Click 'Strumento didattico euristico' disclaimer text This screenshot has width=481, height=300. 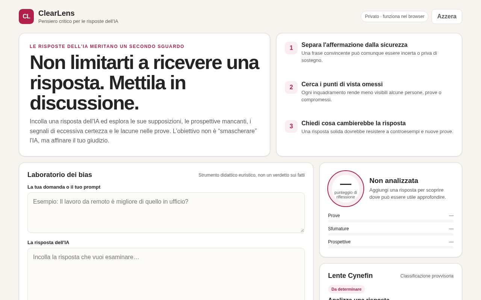pyautogui.click(x=251, y=175)
